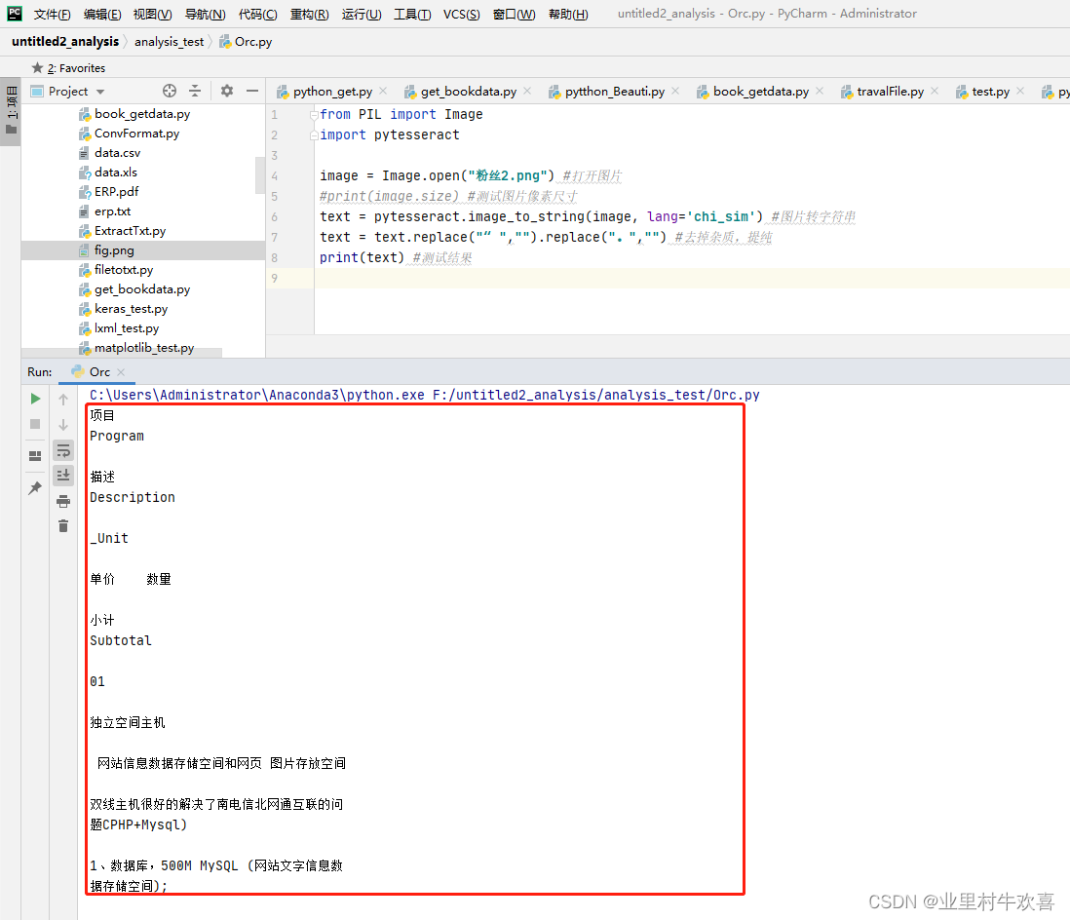Open 重构(R) menu

tap(309, 15)
